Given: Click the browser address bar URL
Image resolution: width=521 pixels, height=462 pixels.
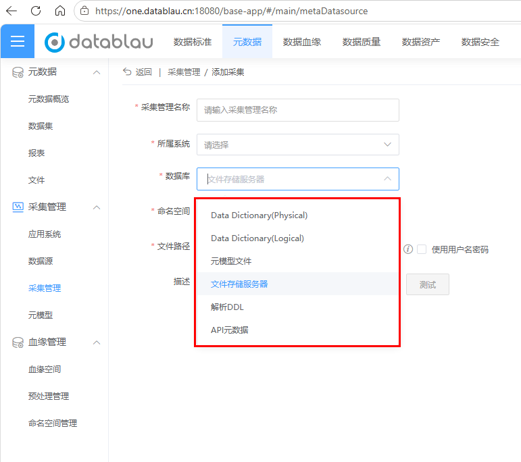Looking at the screenshot, I should click(x=232, y=11).
